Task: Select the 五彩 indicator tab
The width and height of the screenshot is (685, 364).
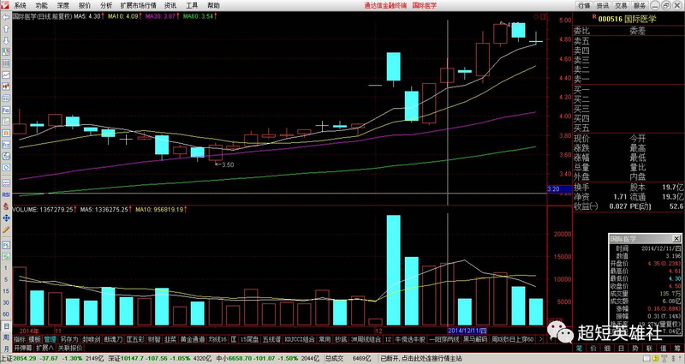Action: [x=133, y=339]
